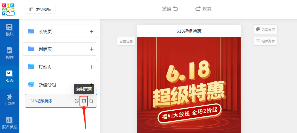The height and width of the screenshot is (133, 297).
Task: Open the 主题色 theme color panel
Action: (x=10, y=100)
